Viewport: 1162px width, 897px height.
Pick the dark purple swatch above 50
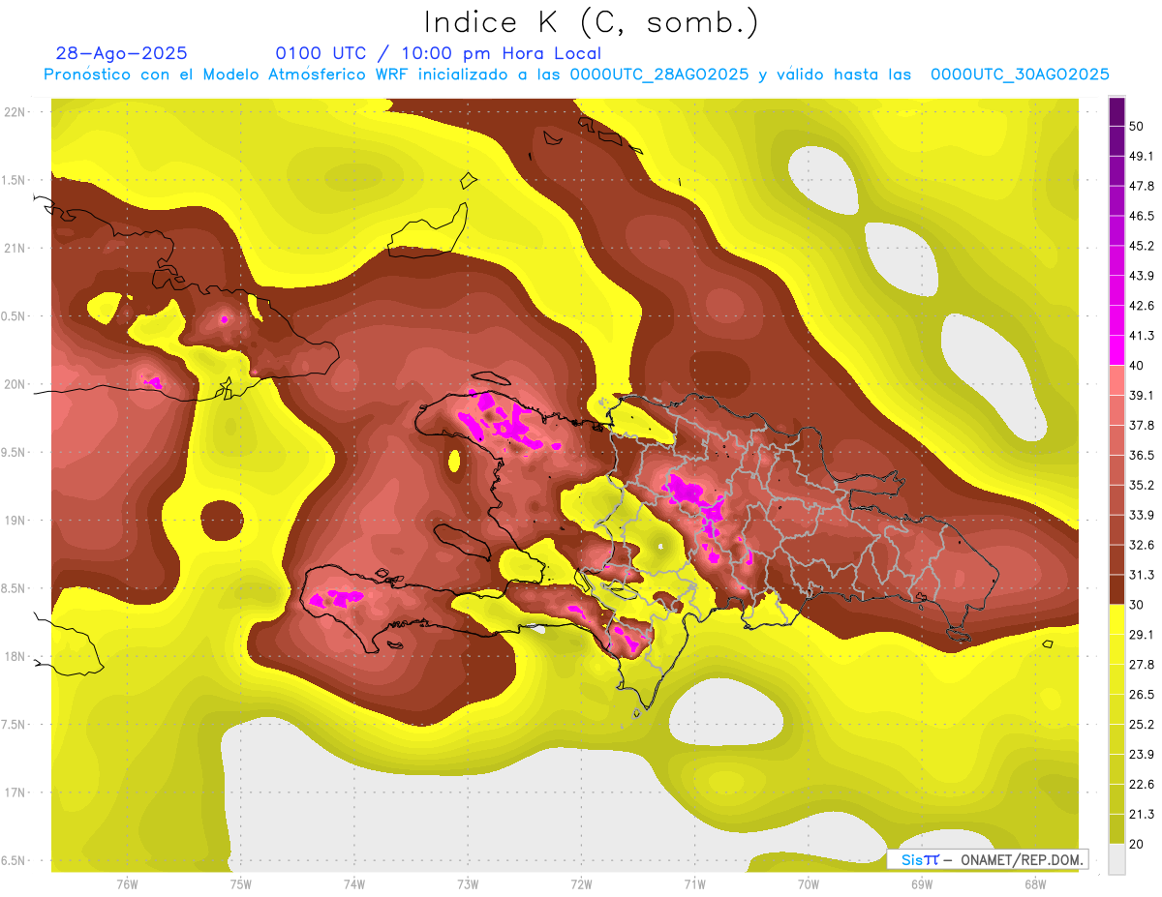[x=1116, y=105]
